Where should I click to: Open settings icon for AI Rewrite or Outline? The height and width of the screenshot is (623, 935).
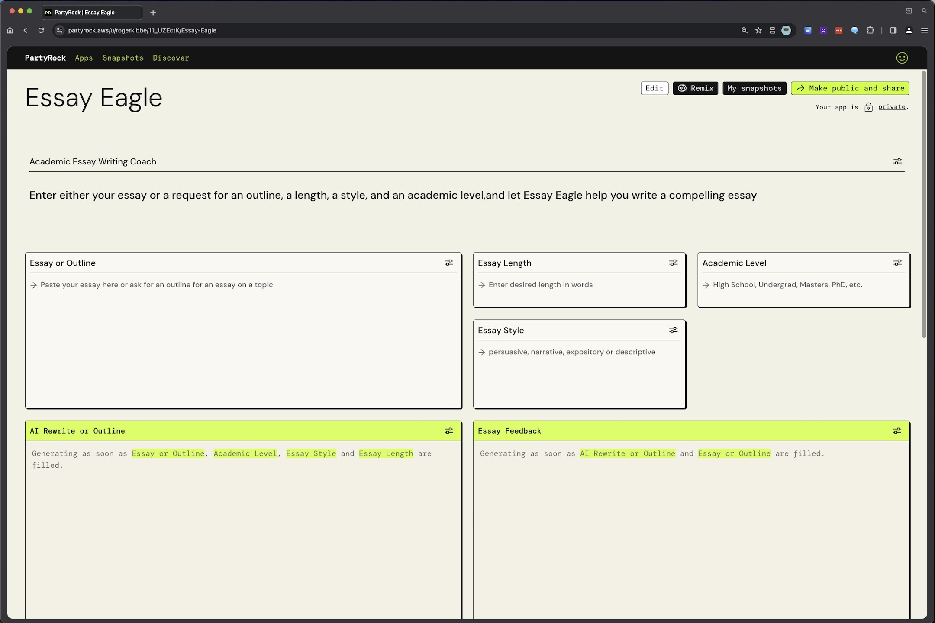449,431
